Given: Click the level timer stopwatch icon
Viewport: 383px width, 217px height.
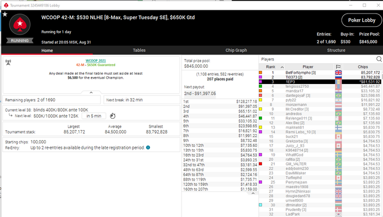Looking at the screenshot, I should pyautogui.click(x=113, y=116).
